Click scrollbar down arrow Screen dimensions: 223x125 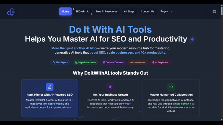pos(222,120)
